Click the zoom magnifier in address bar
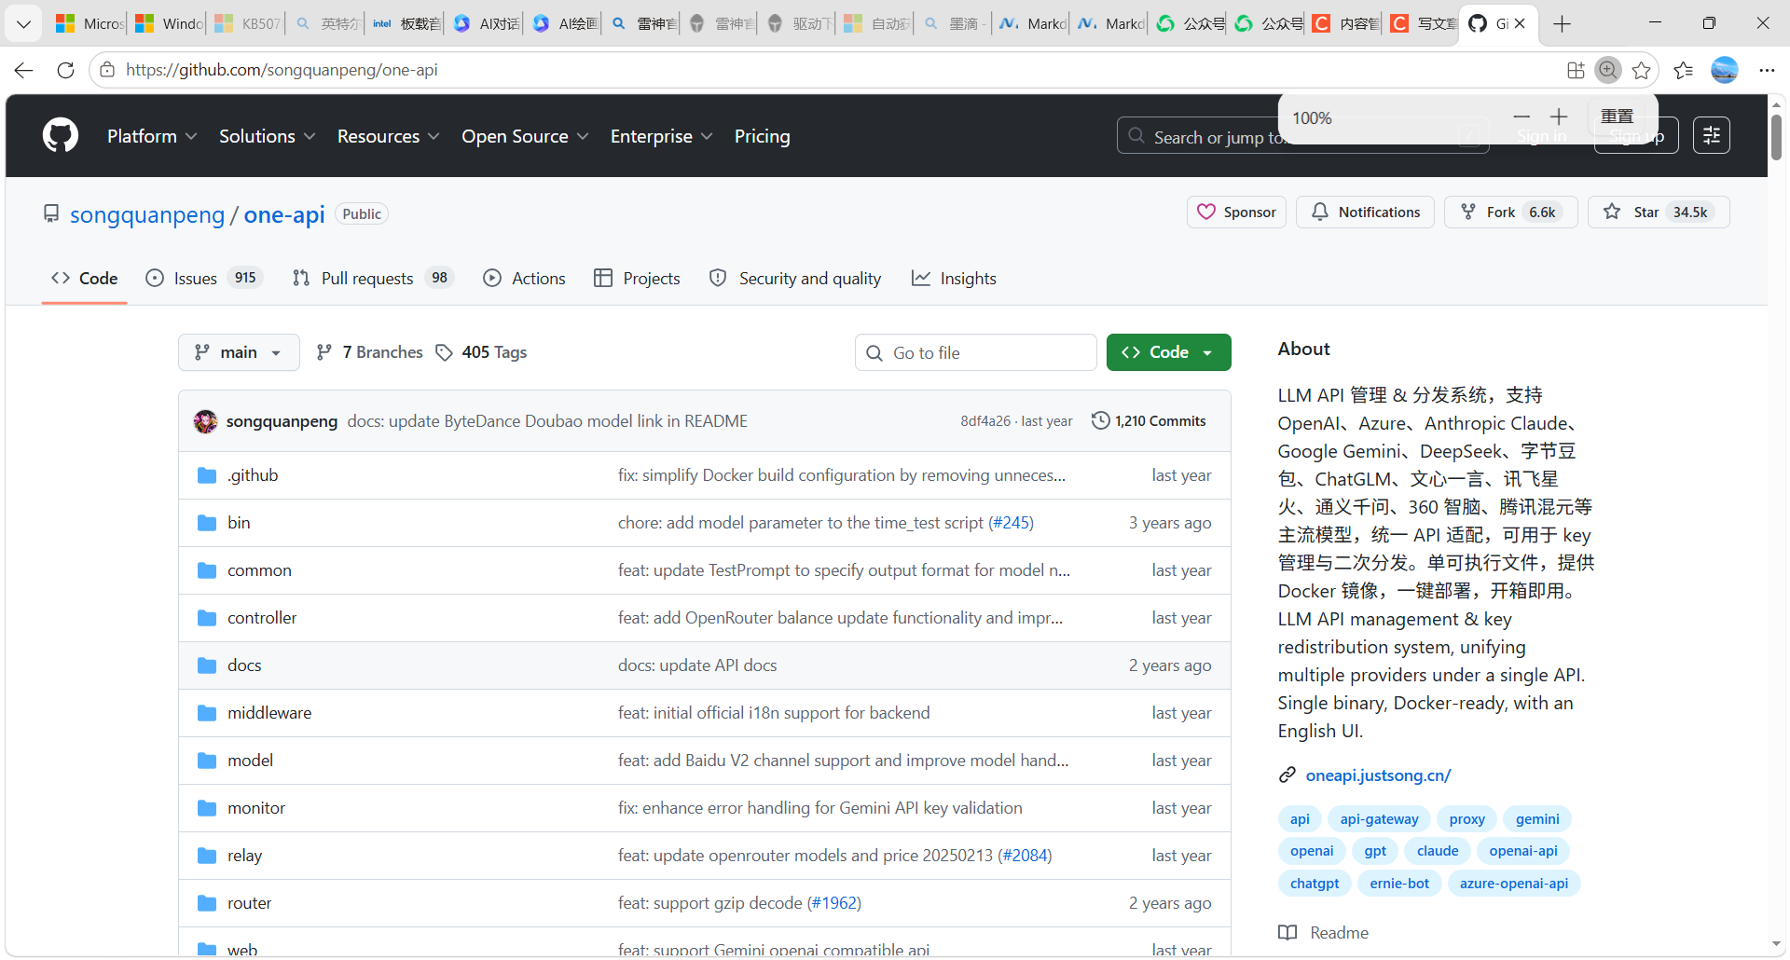Image resolution: width=1790 pixels, height=960 pixels. [x=1608, y=70]
